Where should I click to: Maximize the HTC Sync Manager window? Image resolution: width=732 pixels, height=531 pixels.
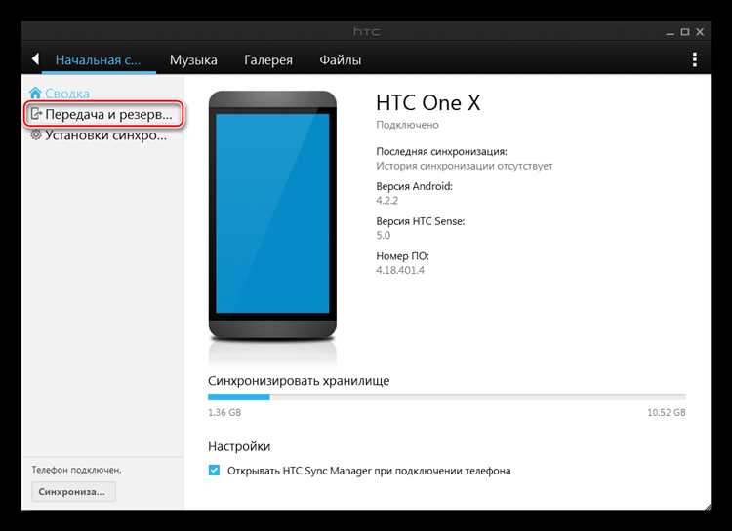(683, 33)
